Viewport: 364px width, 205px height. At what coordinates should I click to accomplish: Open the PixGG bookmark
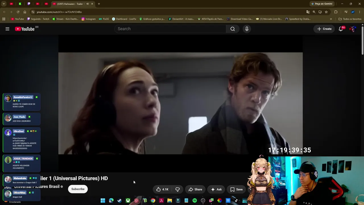point(104,19)
